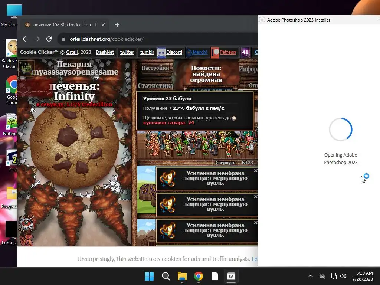Open a new Chrome tab
The width and height of the screenshot is (380, 285).
[117, 25]
